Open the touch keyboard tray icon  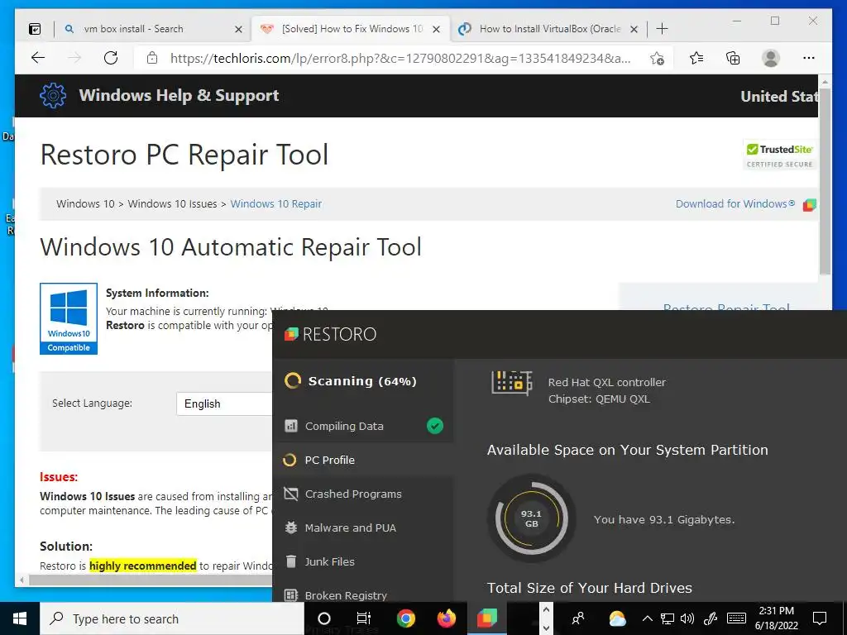(x=736, y=618)
